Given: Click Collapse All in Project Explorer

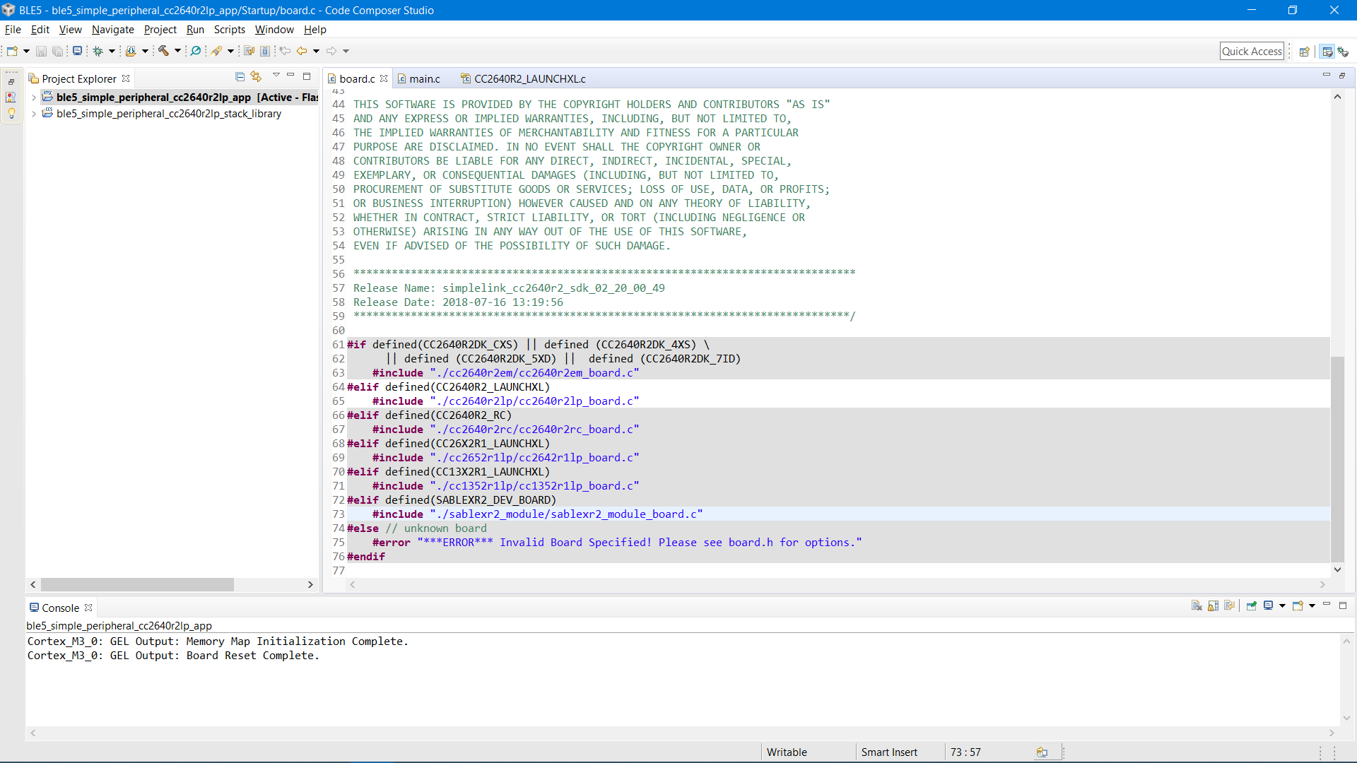Looking at the screenshot, I should [x=240, y=76].
